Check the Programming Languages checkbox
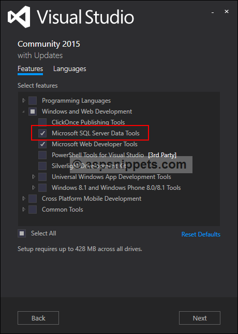Viewport: 238px width, 334px height. point(33,101)
